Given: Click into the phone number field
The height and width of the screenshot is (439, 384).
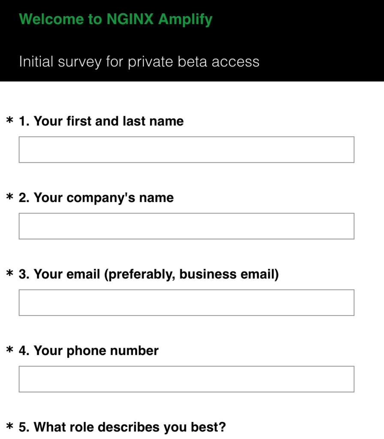Looking at the screenshot, I should [x=186, y=379].
